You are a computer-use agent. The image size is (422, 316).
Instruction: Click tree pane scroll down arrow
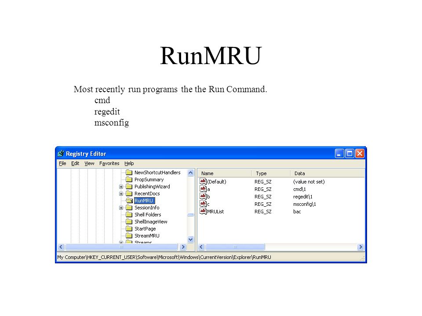point(190,239)
